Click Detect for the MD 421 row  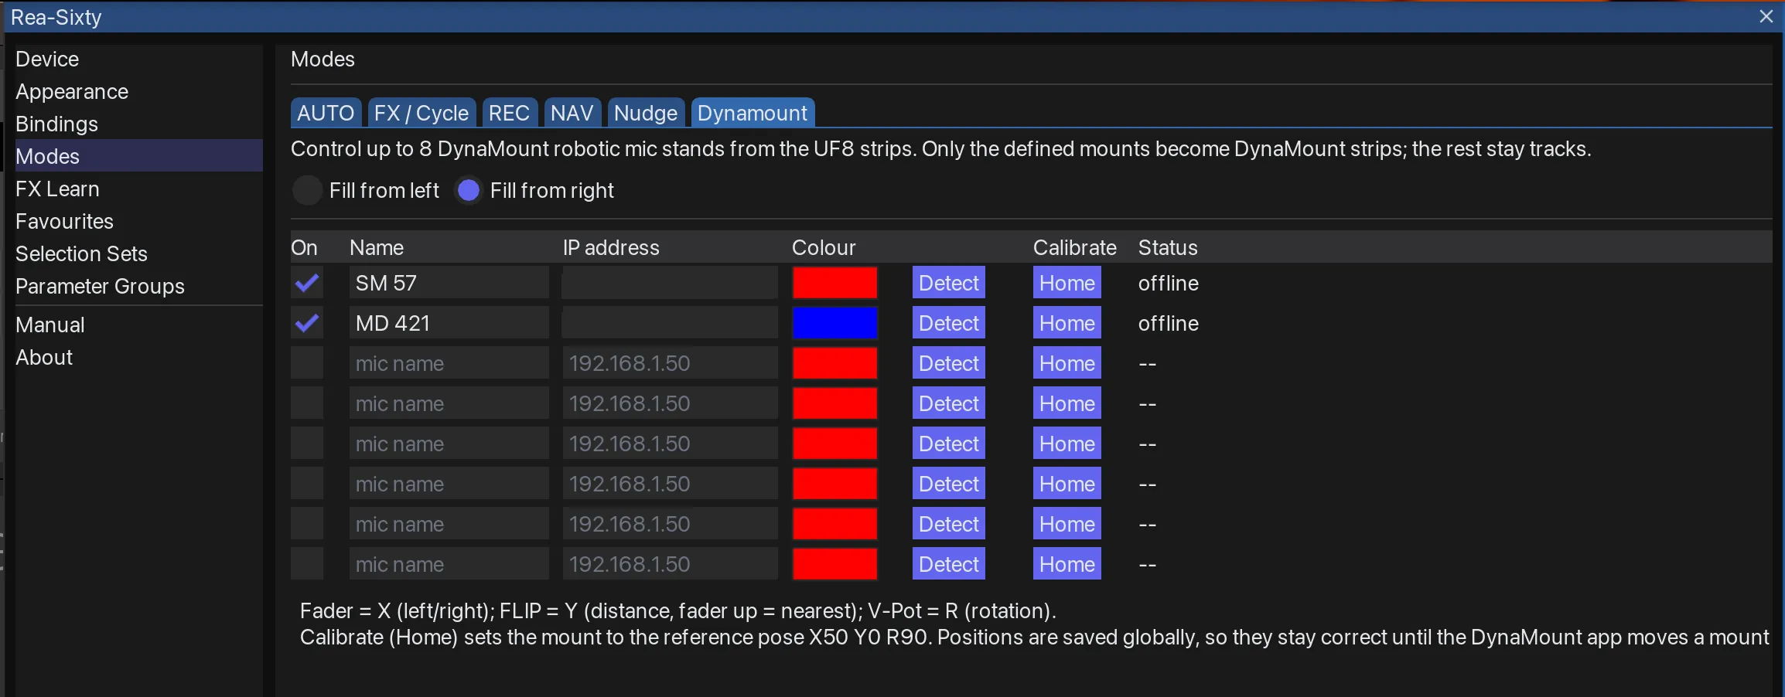click(949, 323)
